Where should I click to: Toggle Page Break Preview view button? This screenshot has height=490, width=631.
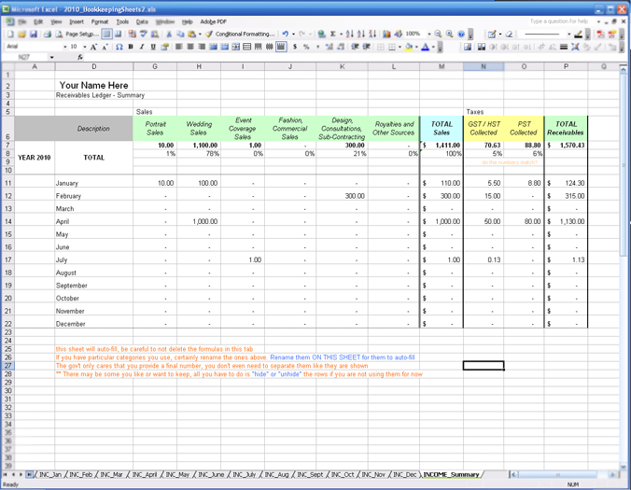(x=119, y=35)
